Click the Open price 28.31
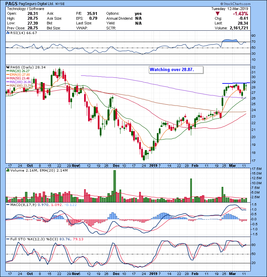This screenshot has height=277, width=267. click(33, 14)
